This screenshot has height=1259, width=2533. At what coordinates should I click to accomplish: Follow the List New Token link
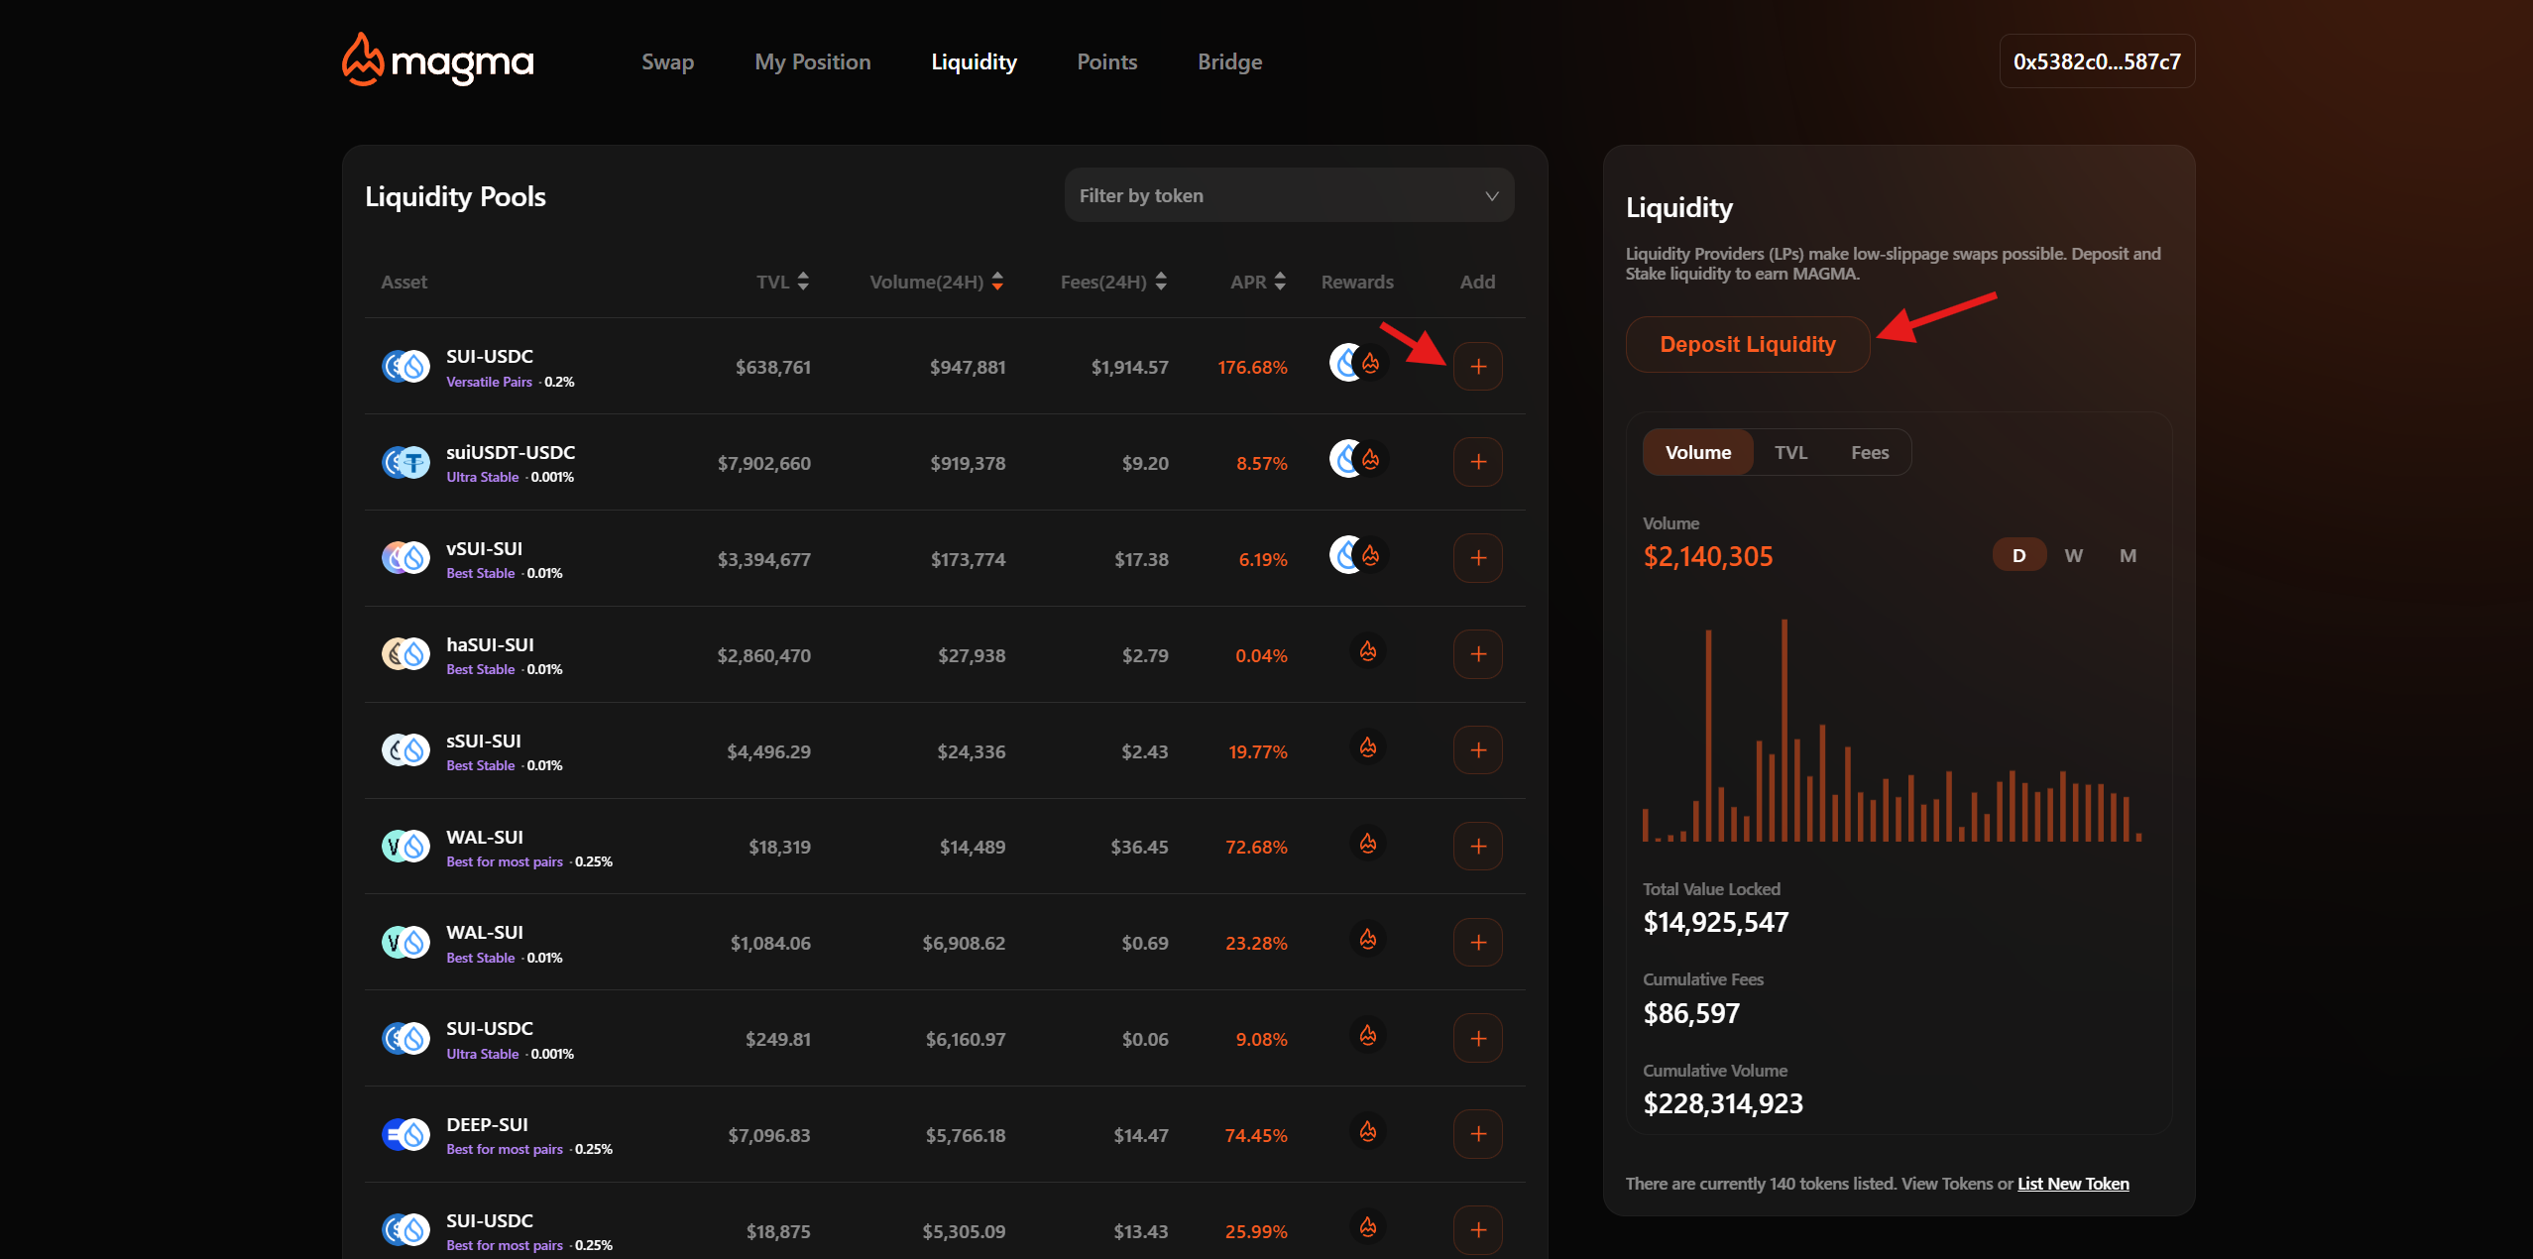pyautogui.click(x=2073, y=1184)
